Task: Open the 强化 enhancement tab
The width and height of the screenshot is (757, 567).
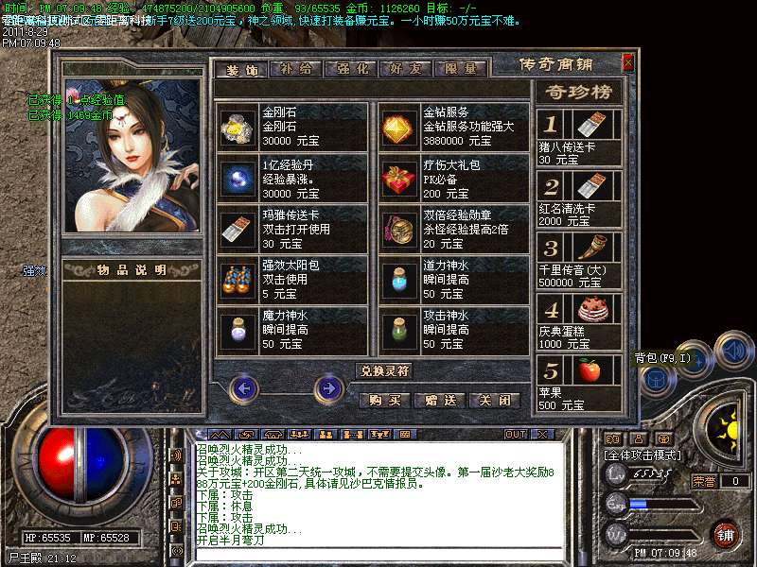Action: 350,69
